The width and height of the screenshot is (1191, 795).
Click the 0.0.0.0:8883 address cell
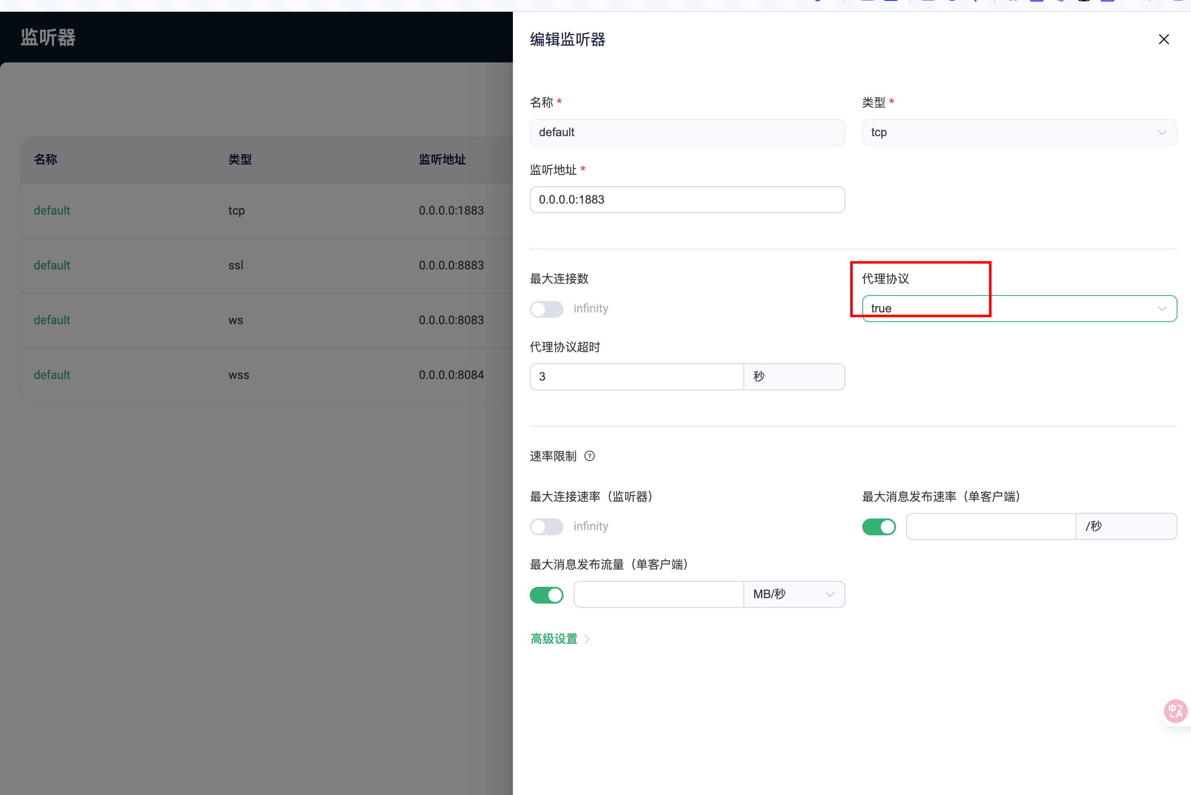[451, 265]
